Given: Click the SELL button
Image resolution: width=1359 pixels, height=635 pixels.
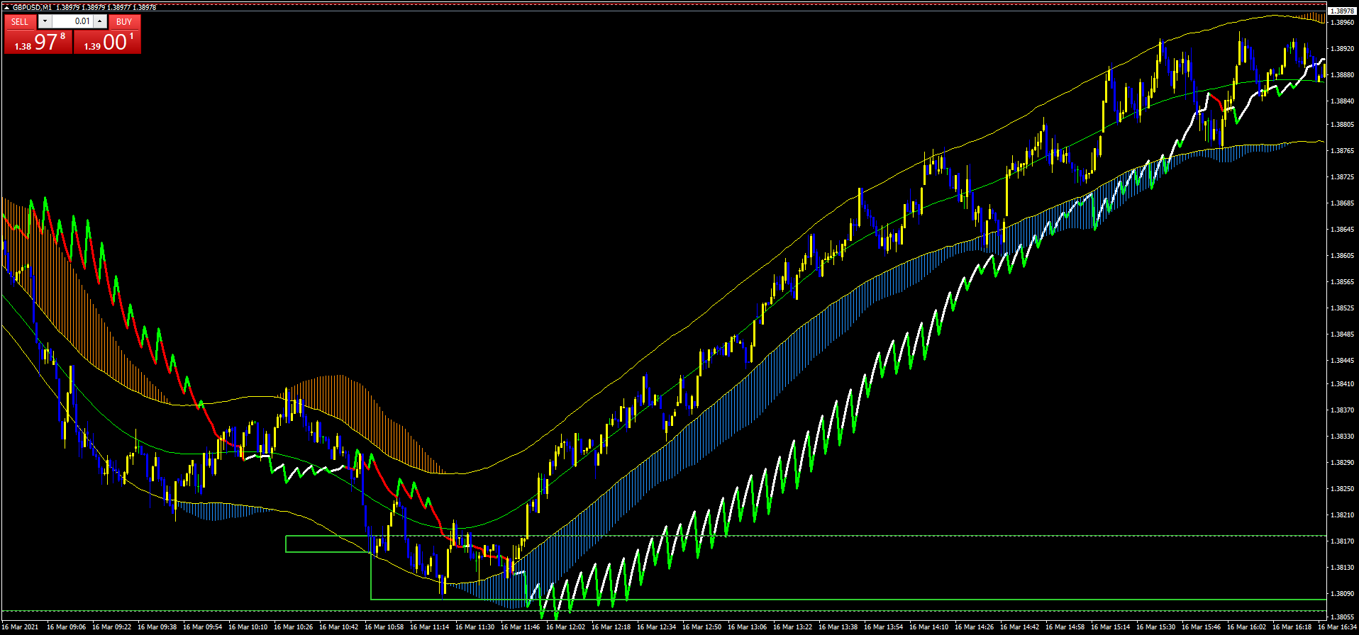Looking at the screenshot, I should 20,22.
